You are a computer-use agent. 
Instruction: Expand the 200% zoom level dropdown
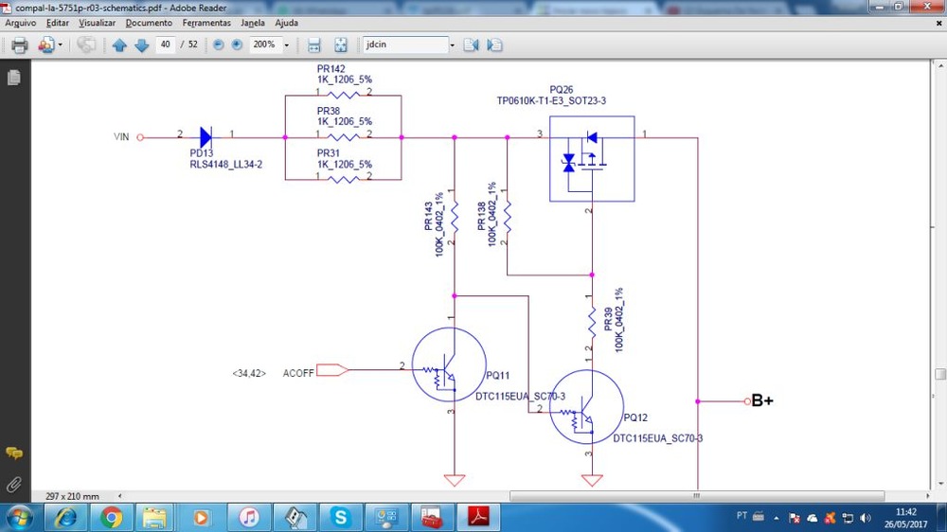click(x=286, y=44)
